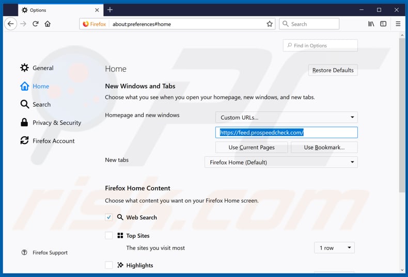Go back with the back arrow button
This screenshot has width=408, height=277.
coord(10,24)
